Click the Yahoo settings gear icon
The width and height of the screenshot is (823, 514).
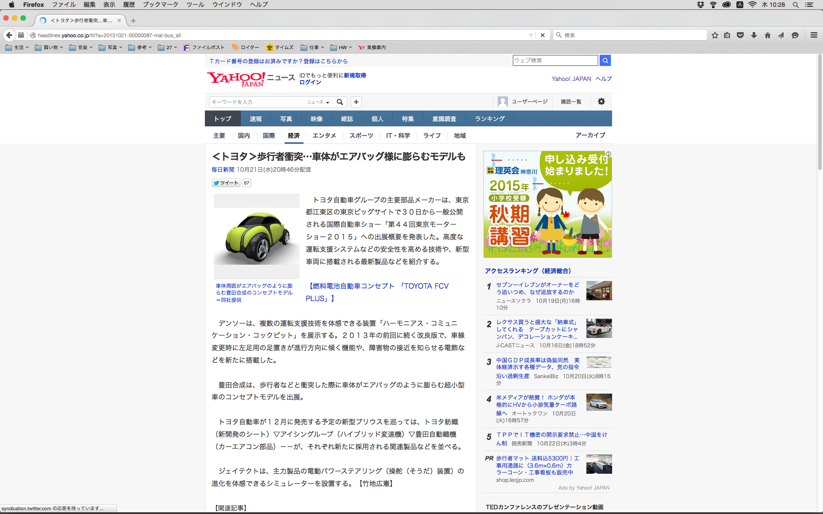[x=601, y=102]
